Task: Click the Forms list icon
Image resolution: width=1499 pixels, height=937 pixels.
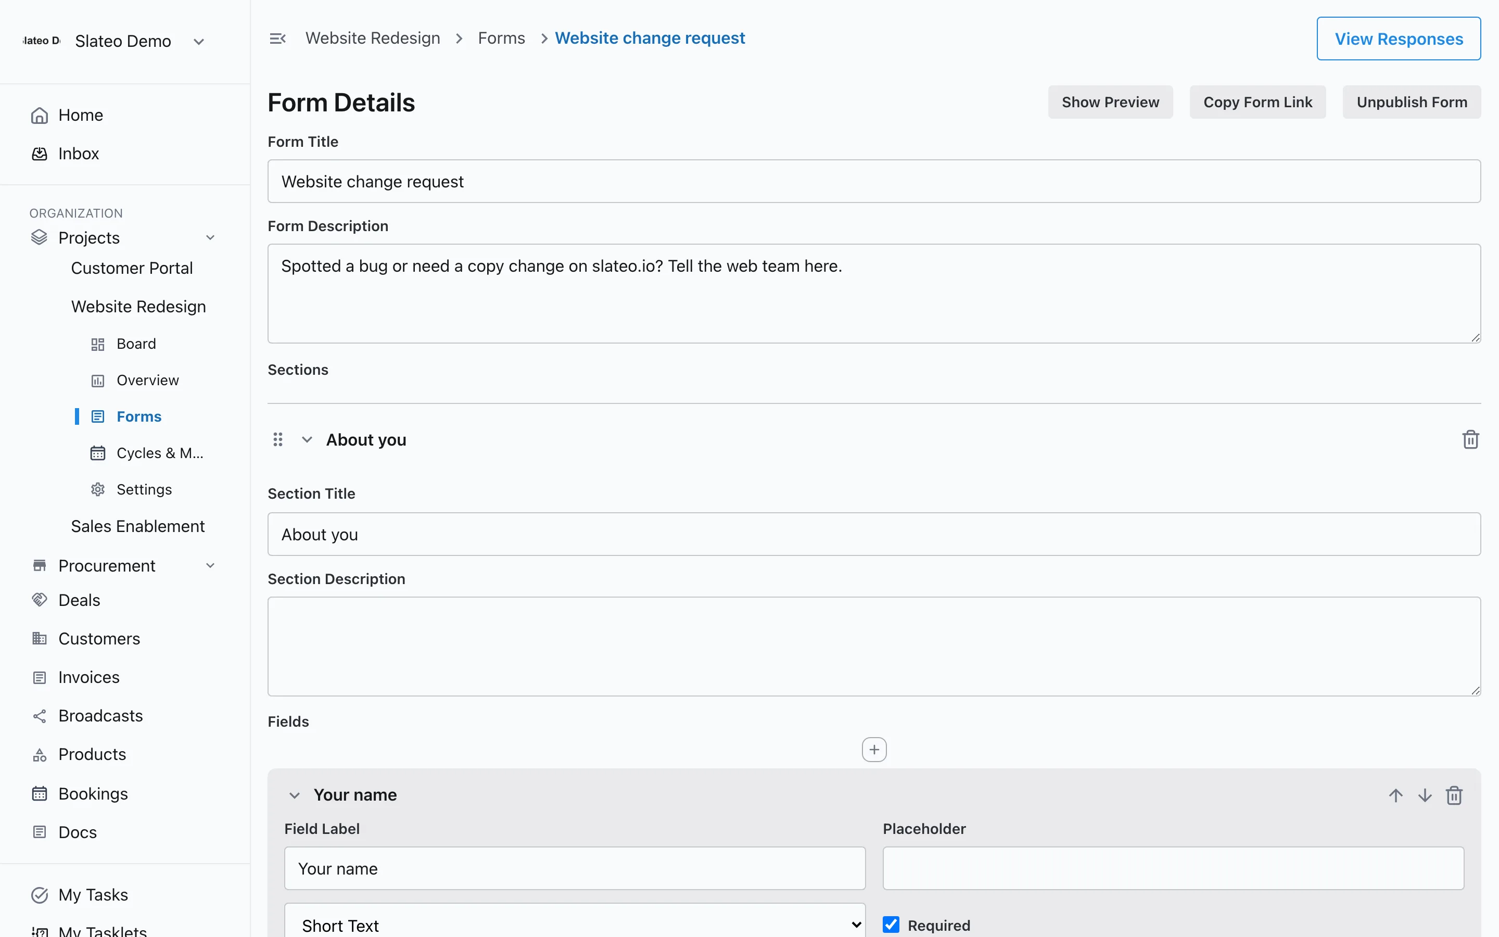Action: [x=98, y=416]
